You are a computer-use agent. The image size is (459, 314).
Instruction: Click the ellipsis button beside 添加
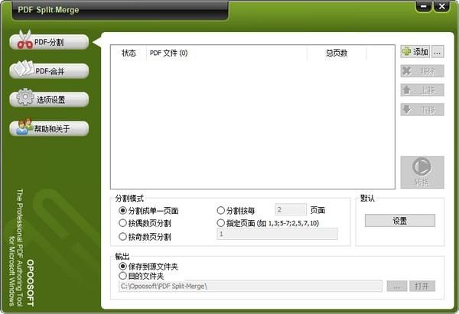click(x=438, y=52)
